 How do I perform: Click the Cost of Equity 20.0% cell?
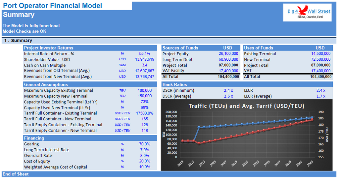coord(145,161)
